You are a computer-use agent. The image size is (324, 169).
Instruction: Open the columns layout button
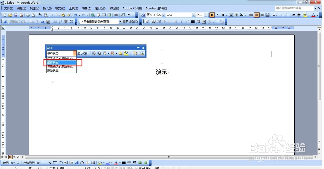(x=116, y=15)
